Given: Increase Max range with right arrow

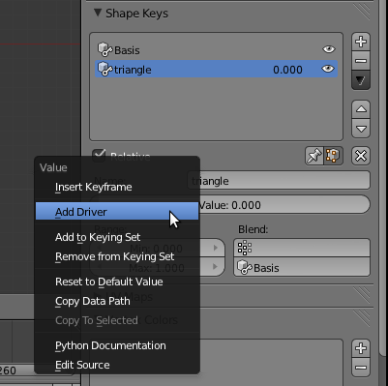Looking at the screenshot, I should [216, 267].
